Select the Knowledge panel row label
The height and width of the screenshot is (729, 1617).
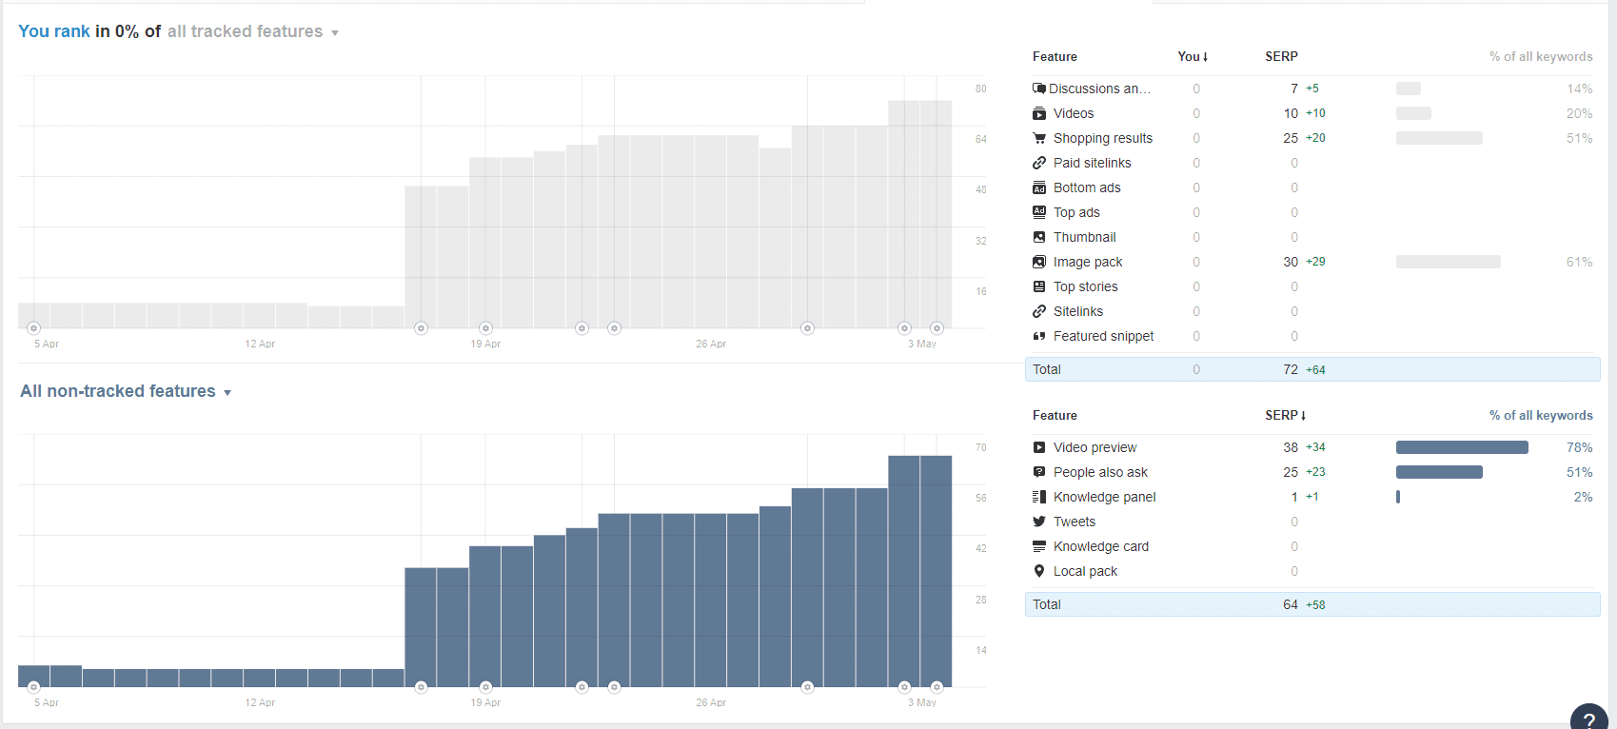point(1104,497)
